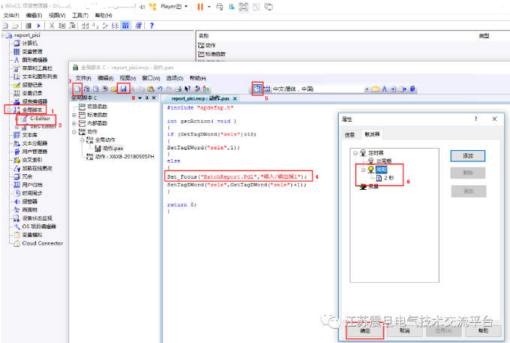Screen dimensions: 510x343
Task: Expand the 标准函数 node in script navigator
Action: tap(74, 115)
